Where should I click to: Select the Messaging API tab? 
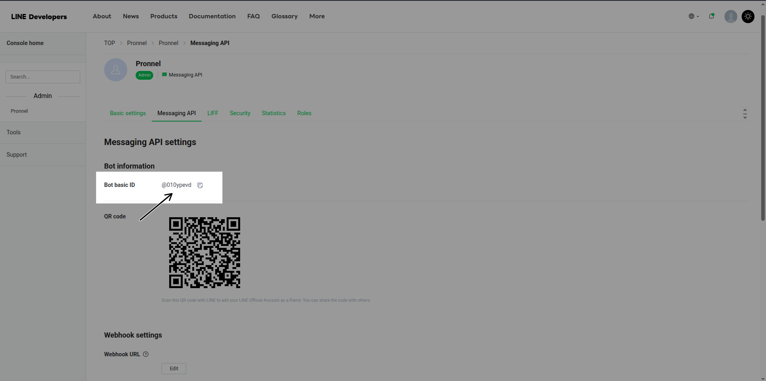pyautogui.click(x=176, y=113)
